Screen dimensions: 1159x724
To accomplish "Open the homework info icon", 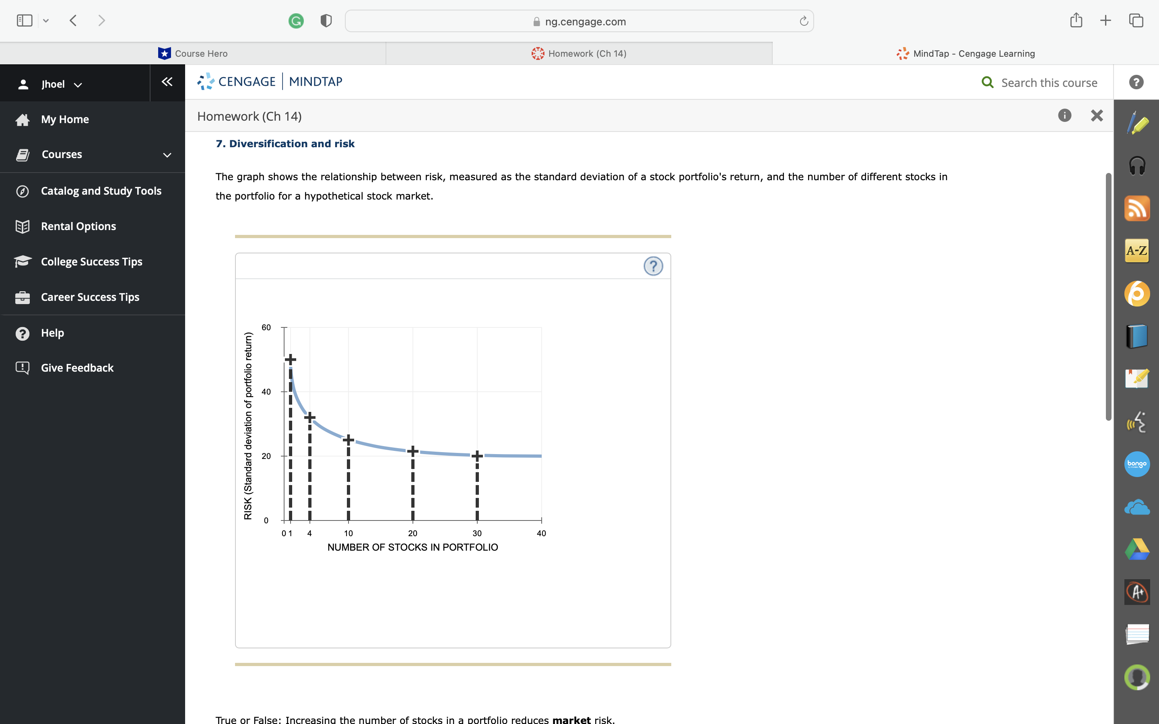I will tap(1064, 115).
